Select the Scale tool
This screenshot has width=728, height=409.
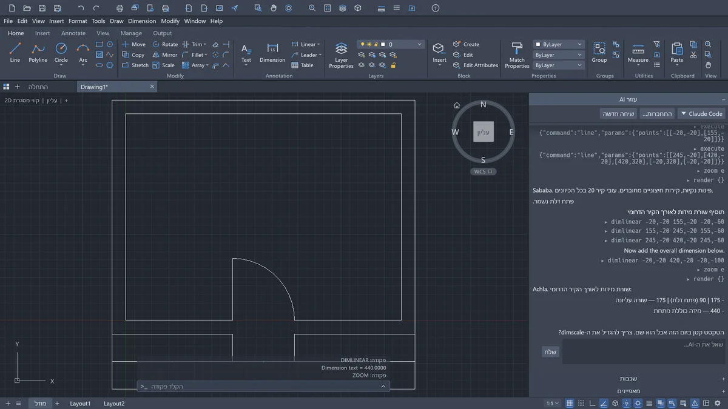coord(163,65)
